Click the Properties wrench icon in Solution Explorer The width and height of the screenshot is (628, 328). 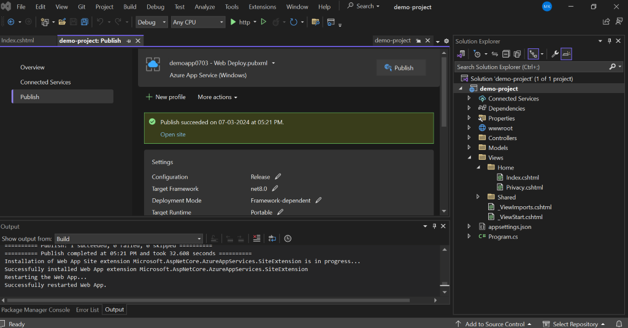pos(554,53)
